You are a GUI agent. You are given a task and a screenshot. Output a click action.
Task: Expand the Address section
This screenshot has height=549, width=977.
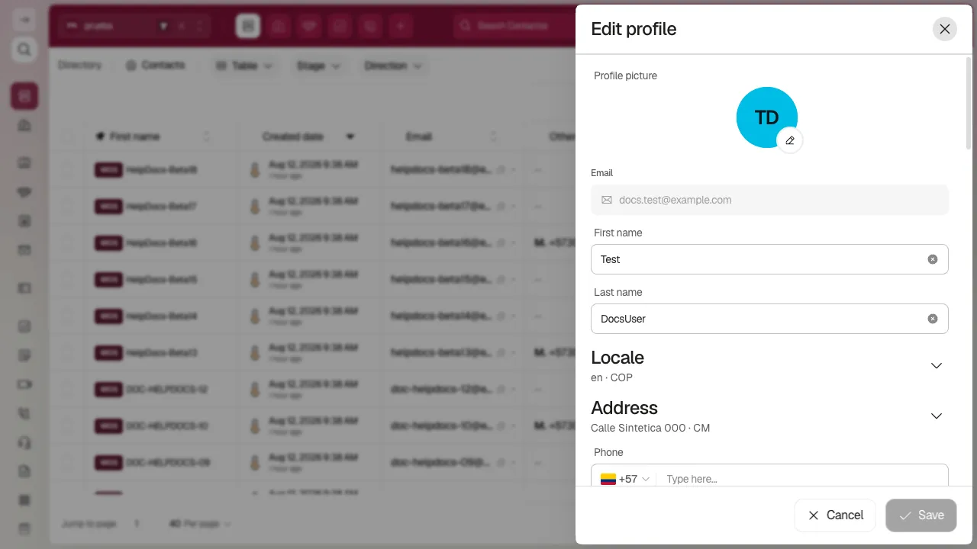click(x=937, y=416)
